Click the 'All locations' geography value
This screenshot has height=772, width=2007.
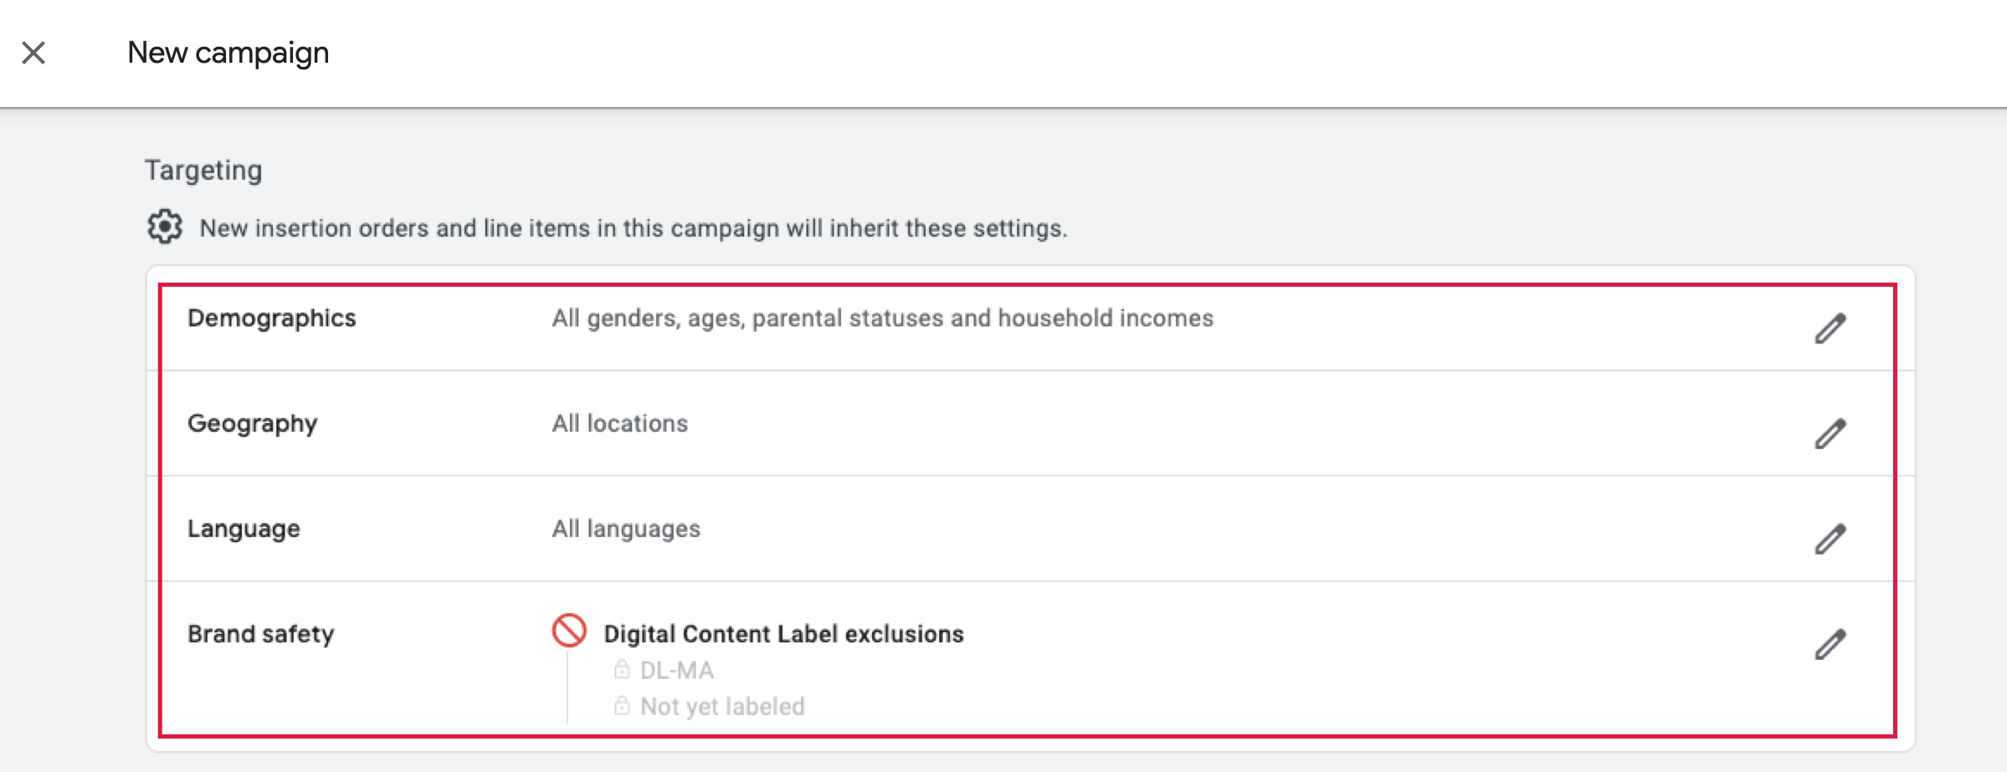click(619, 423)
